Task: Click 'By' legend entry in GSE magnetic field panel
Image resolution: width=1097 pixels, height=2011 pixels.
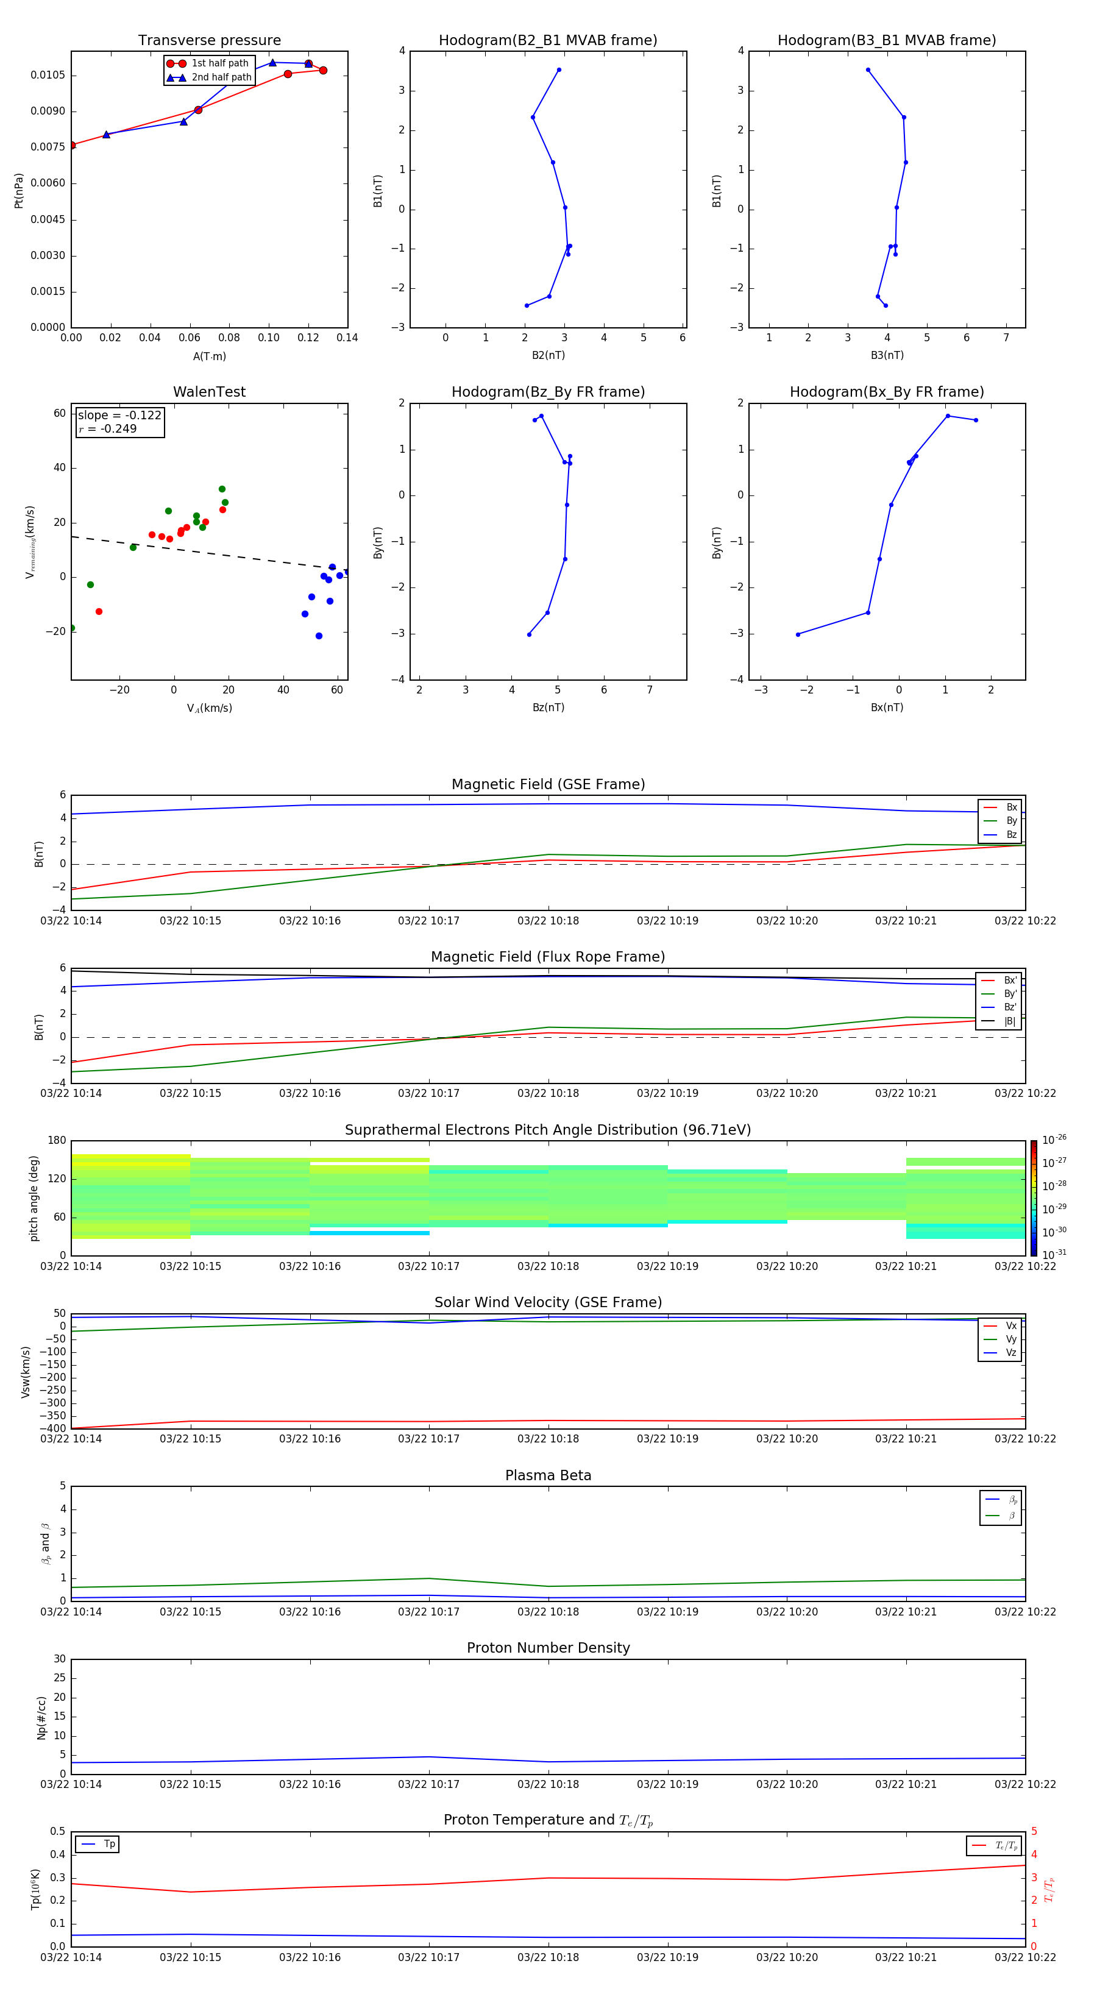Action: click(1000, 820)
